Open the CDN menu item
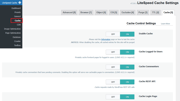This screenshot has height=101, width=180. pyautogui.click(x=19, y=25)
